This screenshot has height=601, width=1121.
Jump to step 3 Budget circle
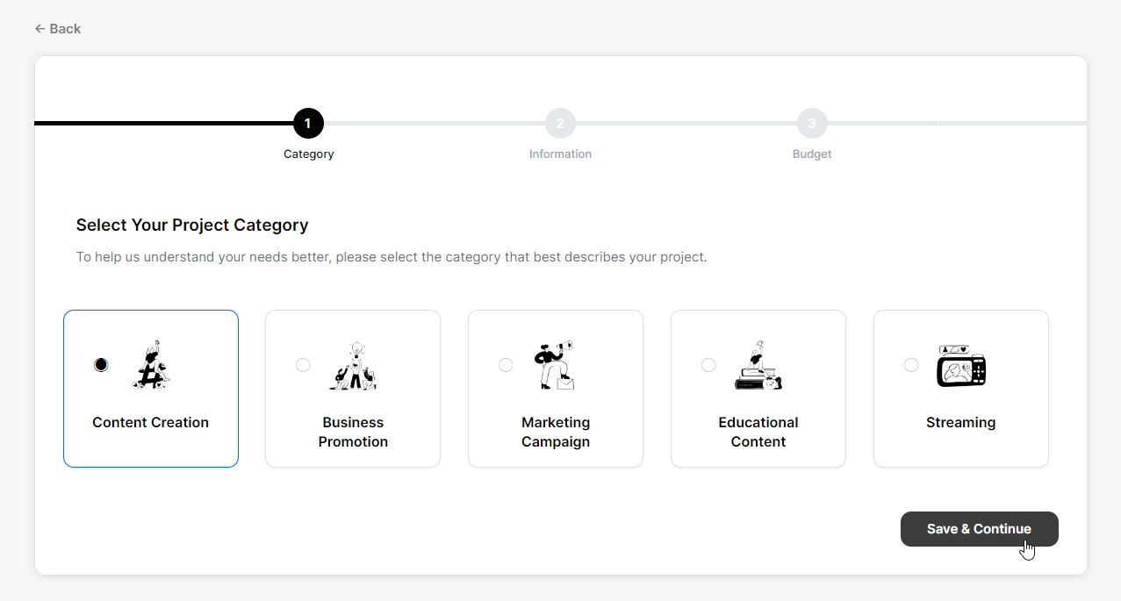click(812, 124)
